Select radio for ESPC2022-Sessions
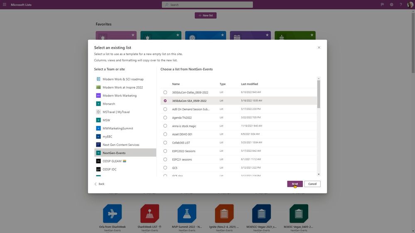Viewport: 415px width, 233px height. pos(165,151)
